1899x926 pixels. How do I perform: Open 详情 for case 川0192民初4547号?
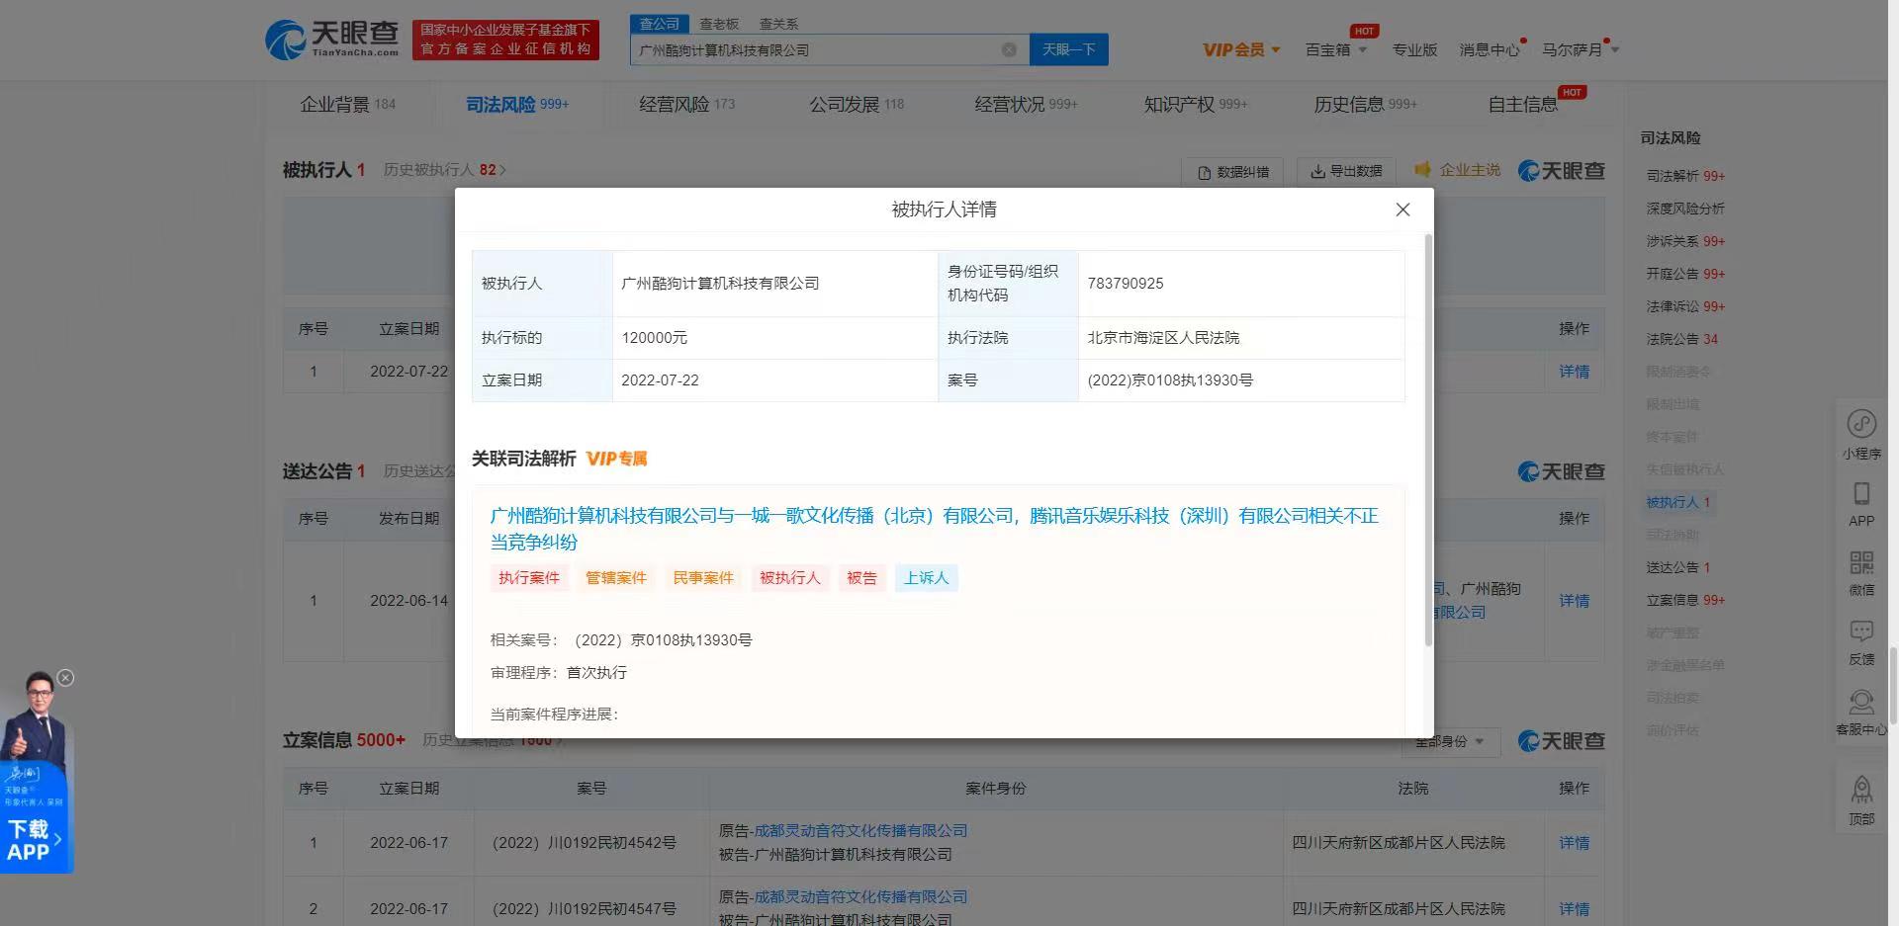pyautogui.click(x=1574, y=909)
